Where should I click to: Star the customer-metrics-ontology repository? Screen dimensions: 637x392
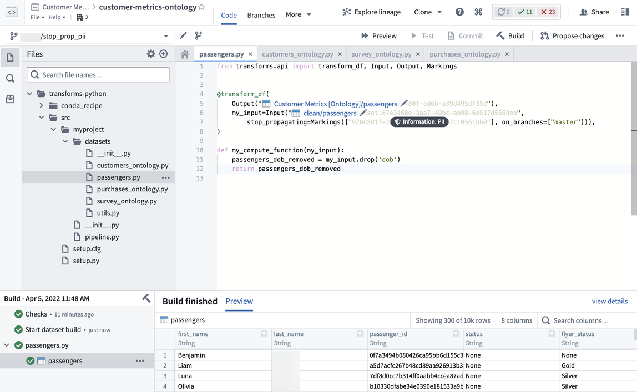pos(201,7)
